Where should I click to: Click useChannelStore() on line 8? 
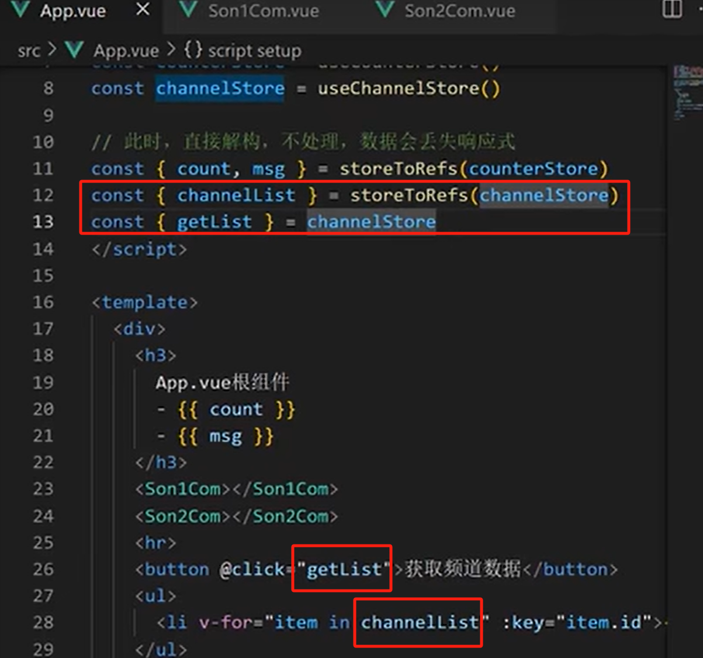pos(408,88)
